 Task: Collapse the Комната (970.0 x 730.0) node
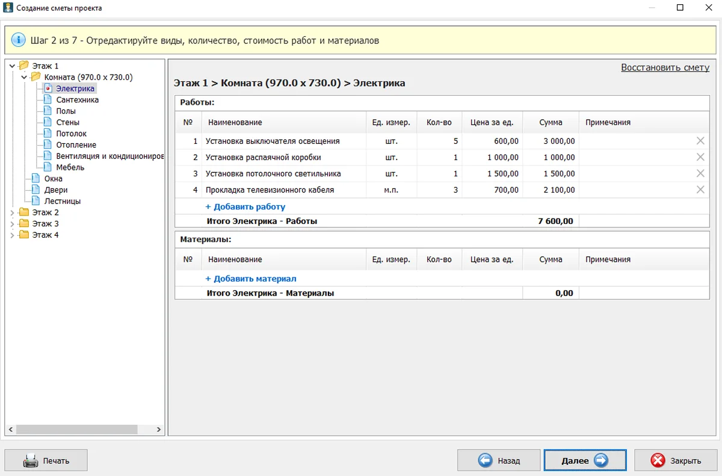pos(24,77)
